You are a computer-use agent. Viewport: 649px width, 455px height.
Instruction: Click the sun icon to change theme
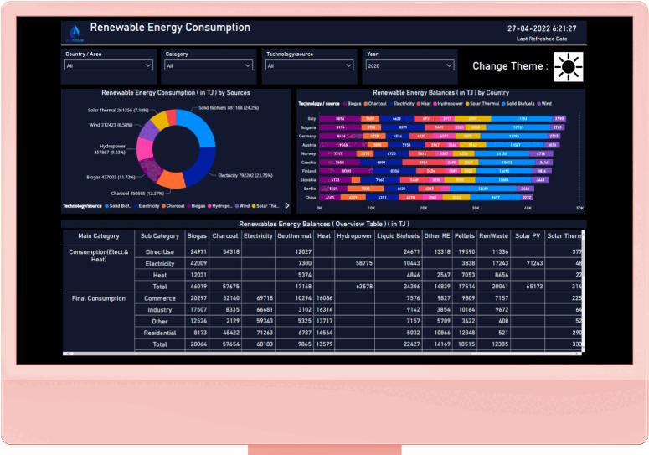coord(568,65)
